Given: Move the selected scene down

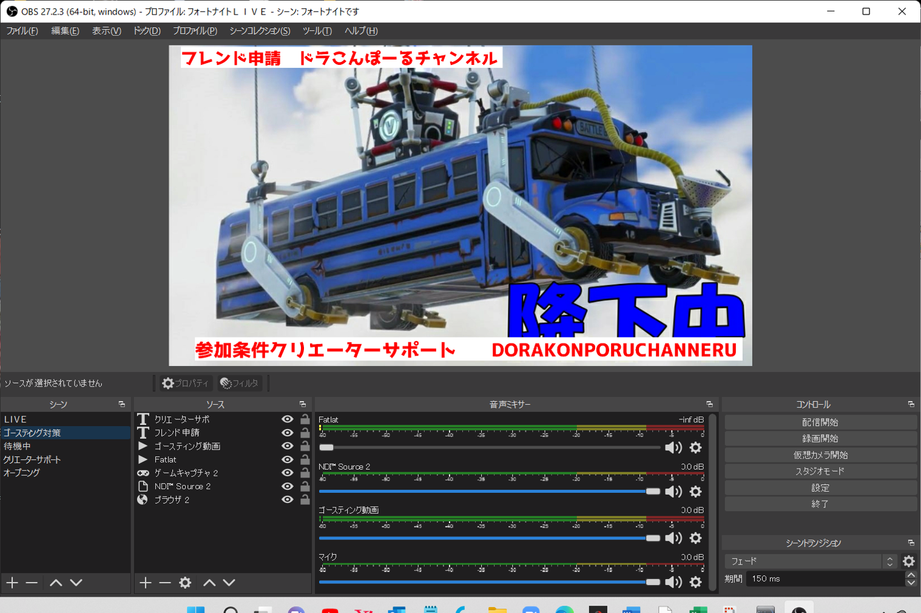Looking at the screenshot, I should (76, 583).
